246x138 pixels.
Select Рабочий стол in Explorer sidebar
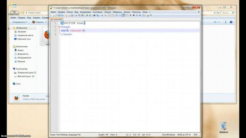pyautogui.click(x=22, y=39)
